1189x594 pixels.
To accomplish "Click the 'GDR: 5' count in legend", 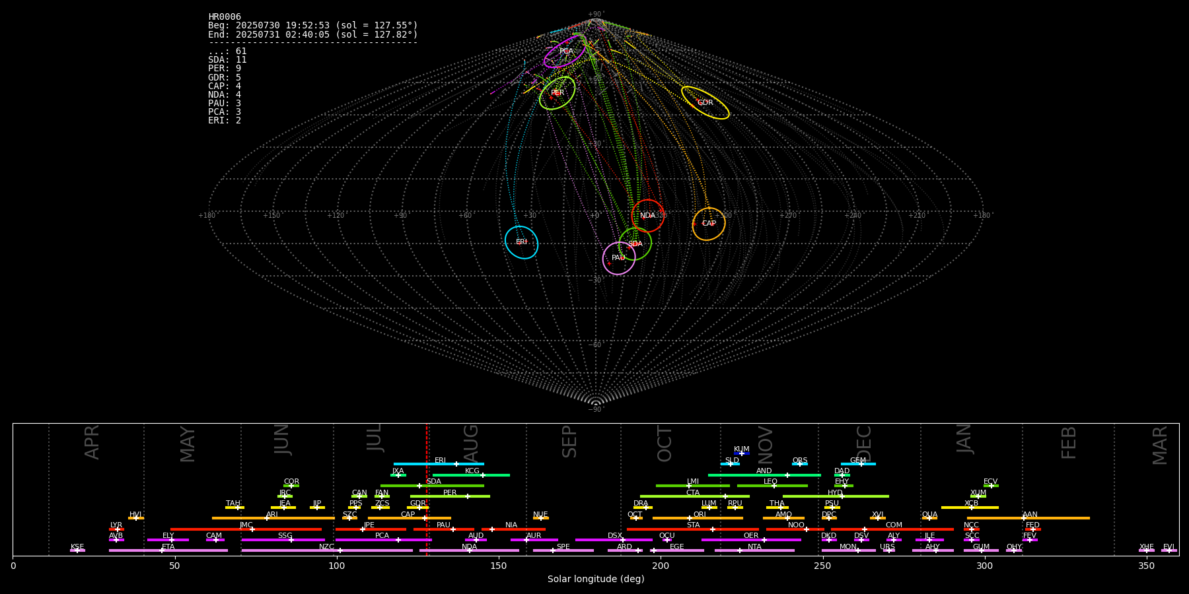I will coord(225,77).
